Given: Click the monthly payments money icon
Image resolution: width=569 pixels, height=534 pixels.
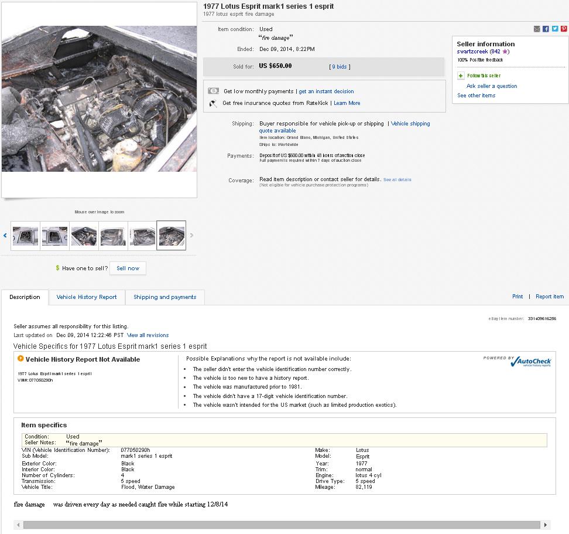Looking at the screenshot, I should point(213,91).
